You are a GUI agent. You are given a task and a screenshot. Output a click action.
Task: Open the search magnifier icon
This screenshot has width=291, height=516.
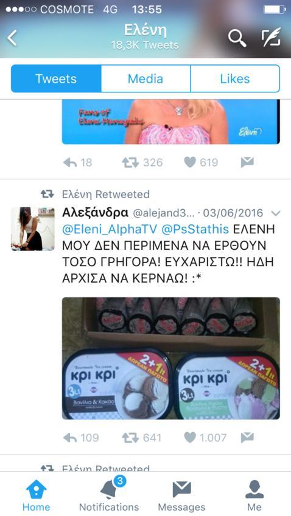pyautogui.click(x=237, y=38)
